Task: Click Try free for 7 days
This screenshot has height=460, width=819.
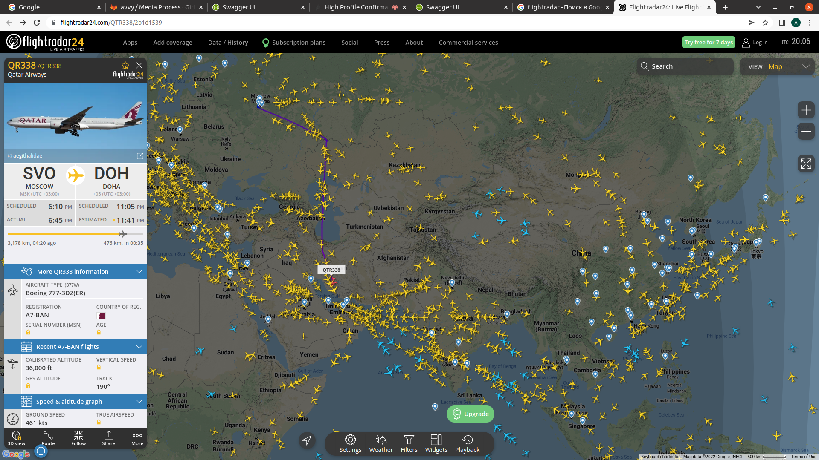Action: [x=709, y=42]
